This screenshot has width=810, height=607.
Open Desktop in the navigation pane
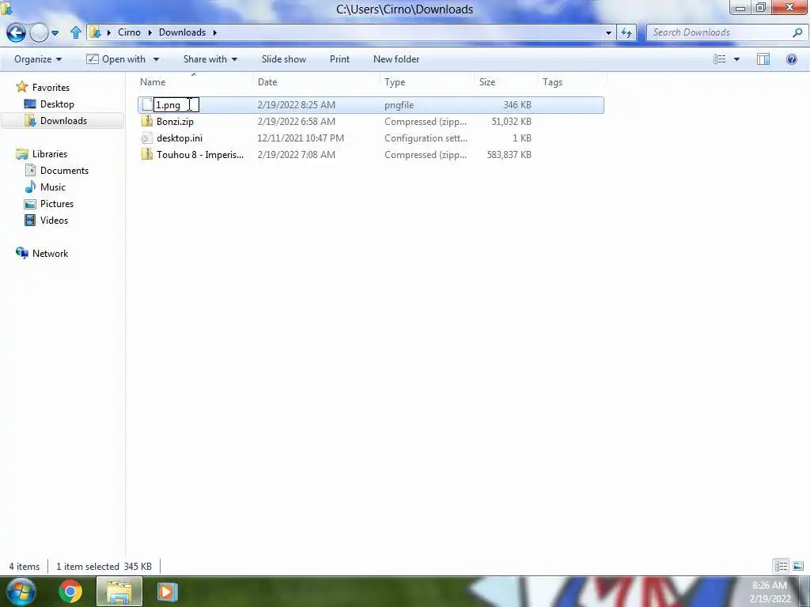click(x=57, y=104)
